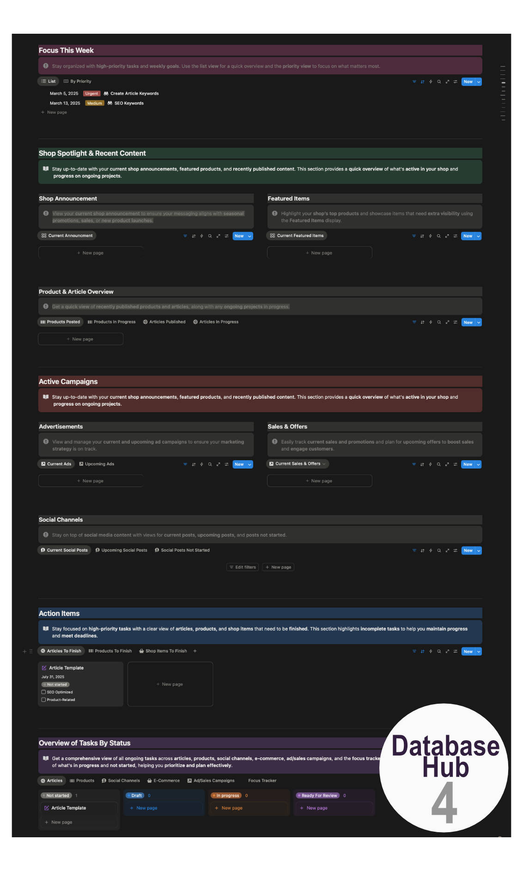Open the SEO Keywords list item

coord(129,104)
